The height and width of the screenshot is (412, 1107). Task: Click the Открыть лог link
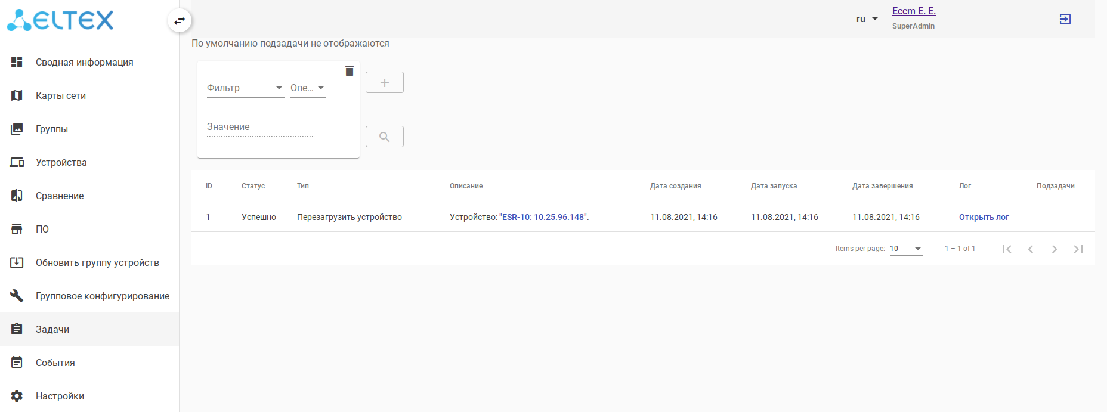point(984,217)
